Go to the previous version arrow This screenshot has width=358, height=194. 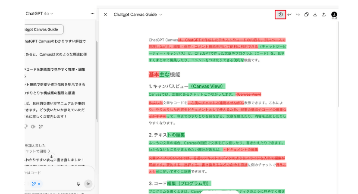pyautogui.click(x=289, y=15)
